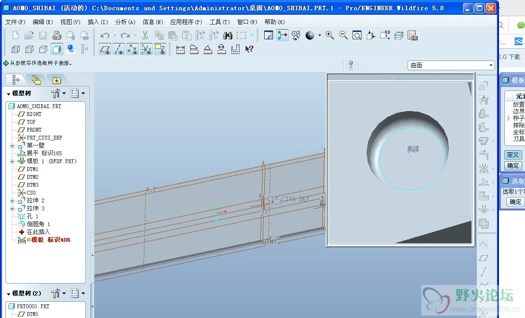525x318 pixels.
Task: Click the refit to screen icon
Action: 357,35
